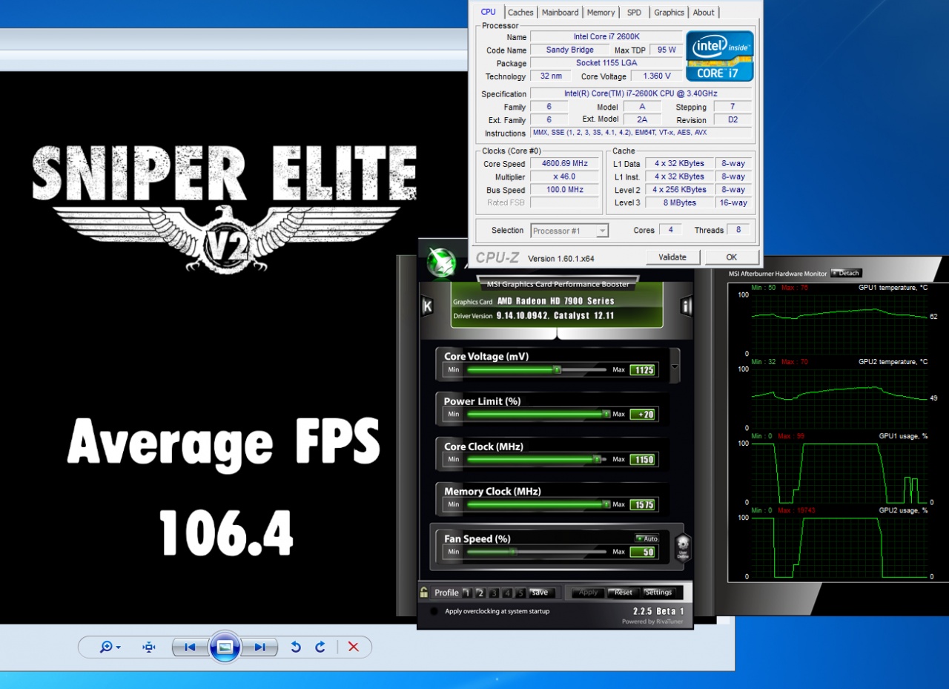Delete image with red X icon

tap(354, 647)
